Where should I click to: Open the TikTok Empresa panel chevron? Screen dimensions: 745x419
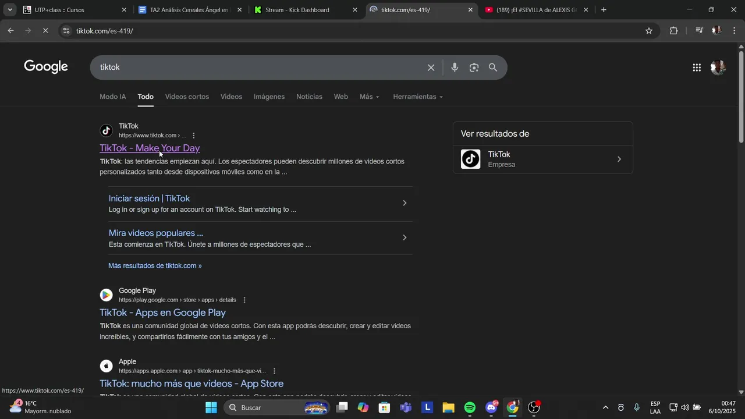(619, 159)
